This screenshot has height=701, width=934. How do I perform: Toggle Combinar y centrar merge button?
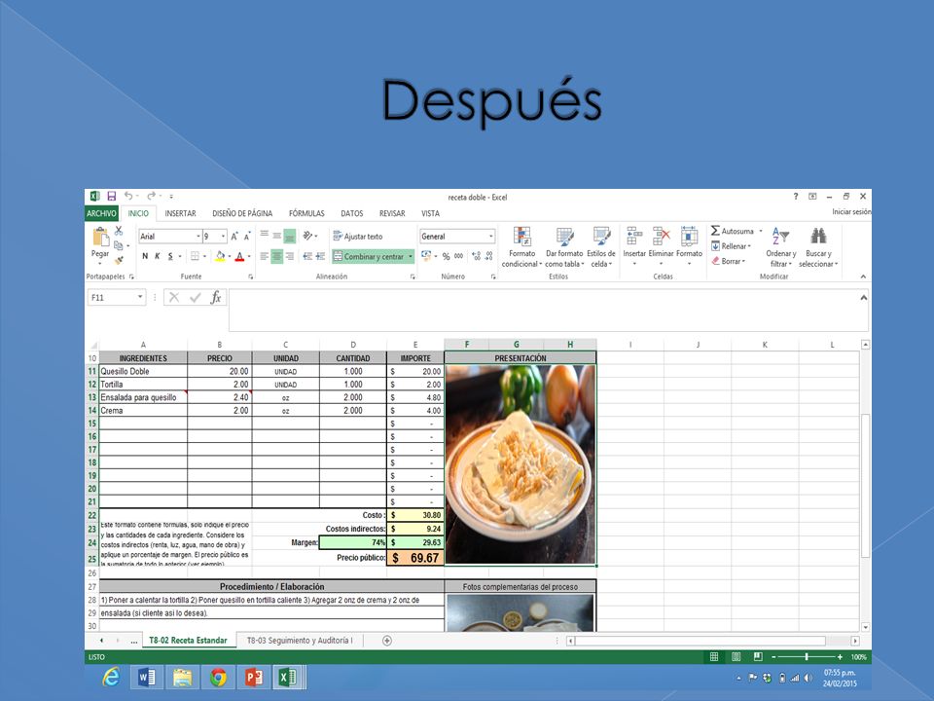(370, 256)
